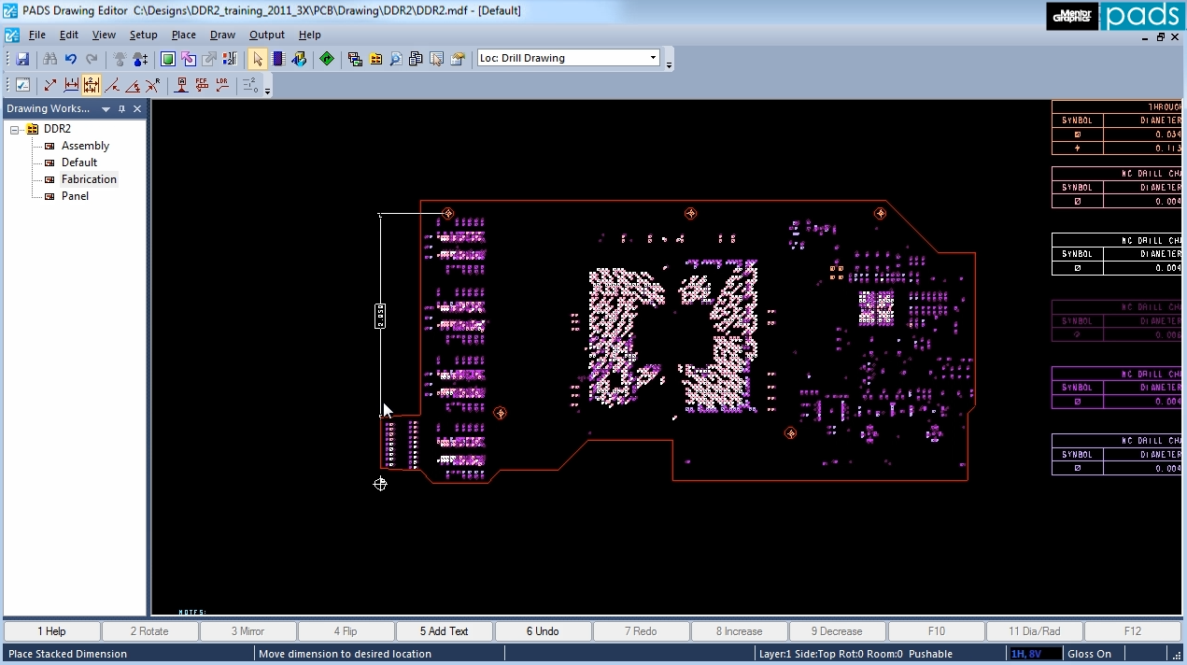Collapse the DDR2 tree node

pos(12,129)
